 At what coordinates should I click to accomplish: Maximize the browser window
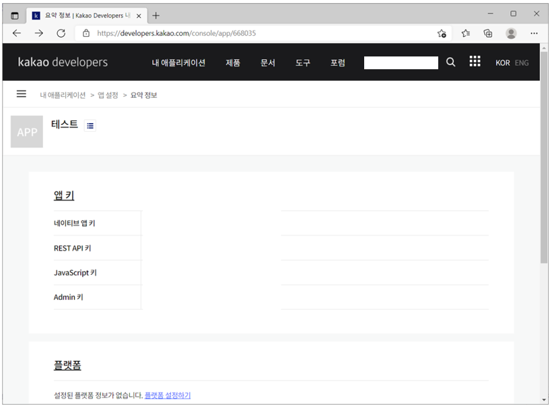pyautogui.click(x=513, y=13)
